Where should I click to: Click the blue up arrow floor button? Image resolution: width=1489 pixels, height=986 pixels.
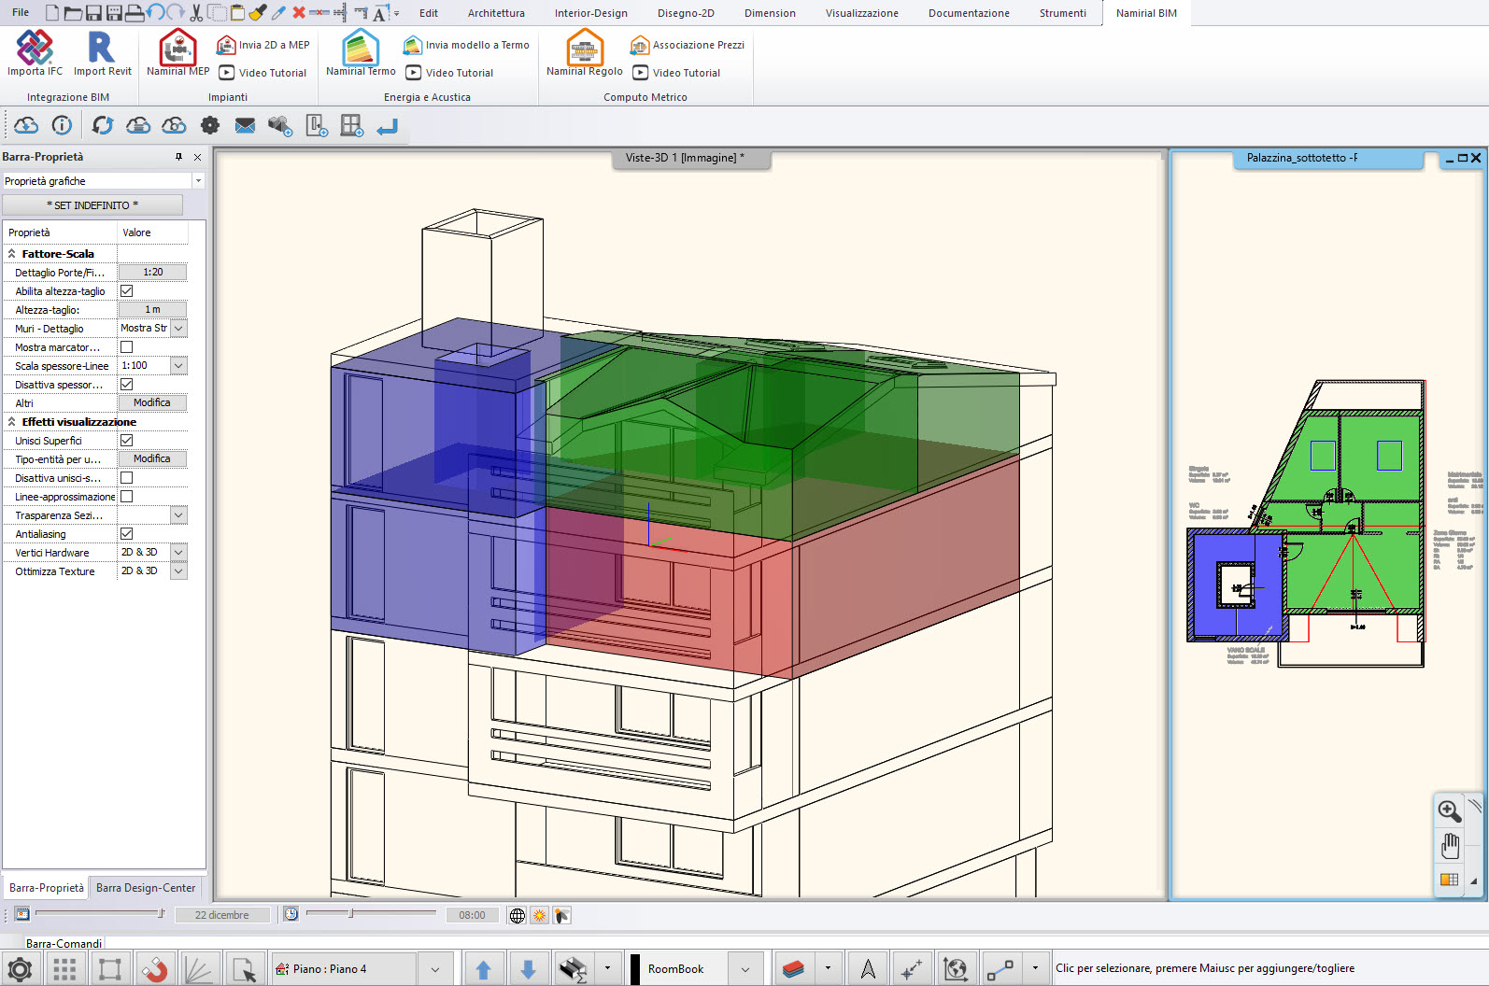(x=483, y=969)
